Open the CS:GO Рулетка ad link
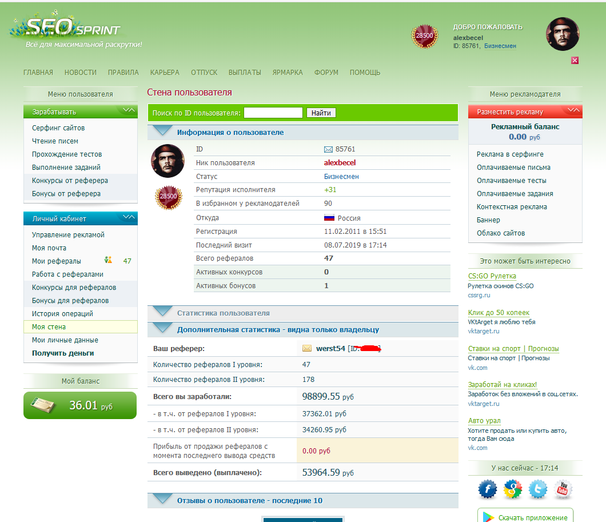Image resolution: width=606 pixels, height=522 pixels. [492, 276]
